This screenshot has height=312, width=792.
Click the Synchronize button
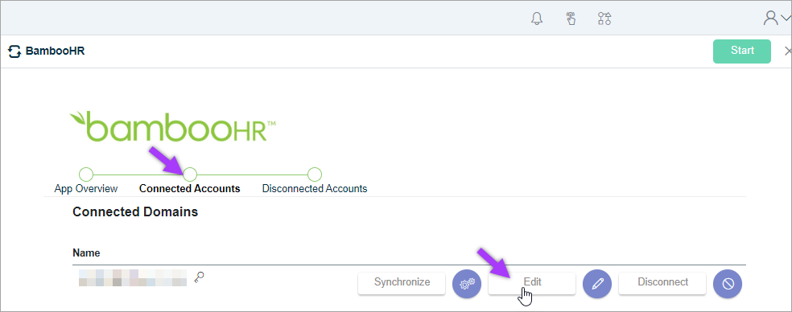[x=402, y=283]
